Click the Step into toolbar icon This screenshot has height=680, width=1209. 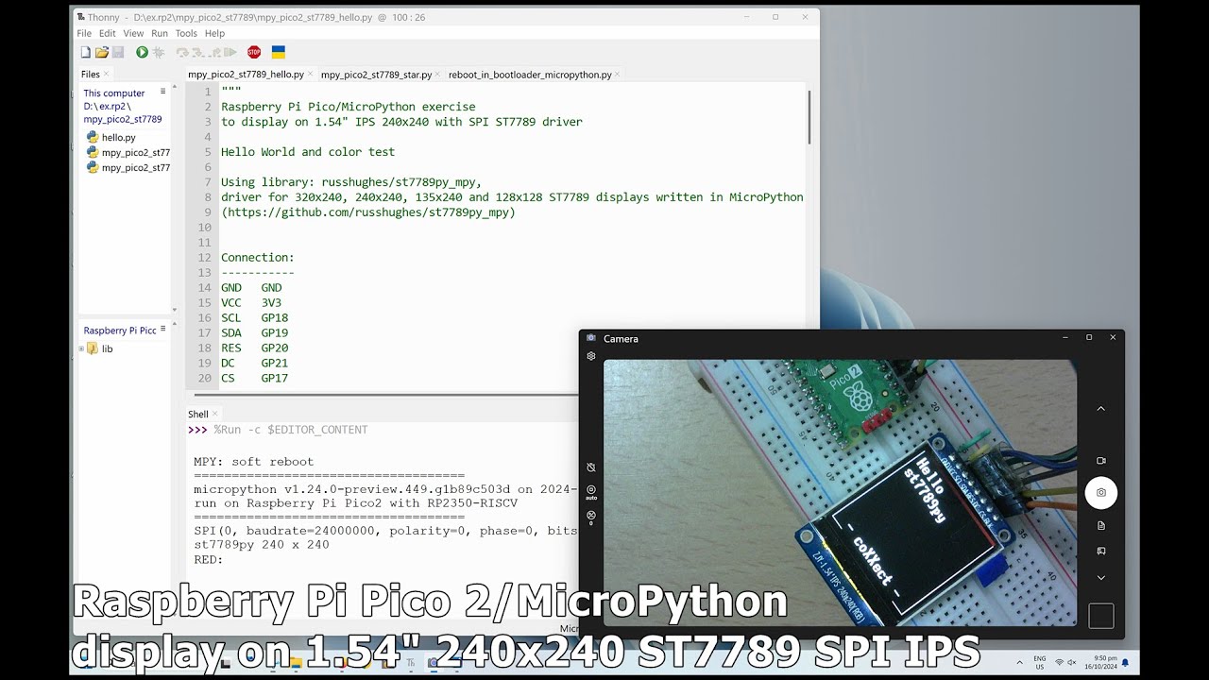[198, 53]
